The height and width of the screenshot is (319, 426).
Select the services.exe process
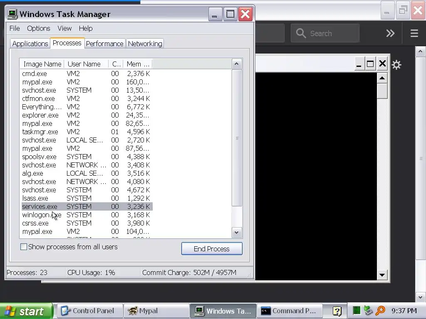point(87,207)
